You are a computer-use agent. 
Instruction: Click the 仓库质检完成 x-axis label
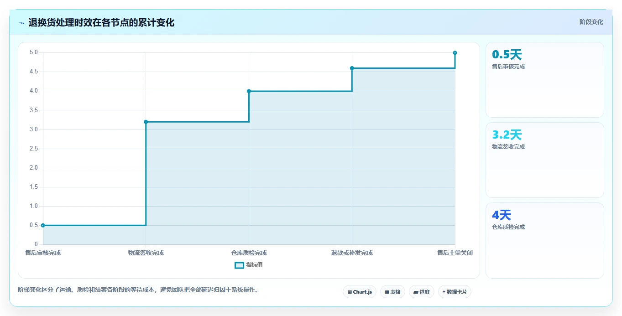[x=249, y=253]
